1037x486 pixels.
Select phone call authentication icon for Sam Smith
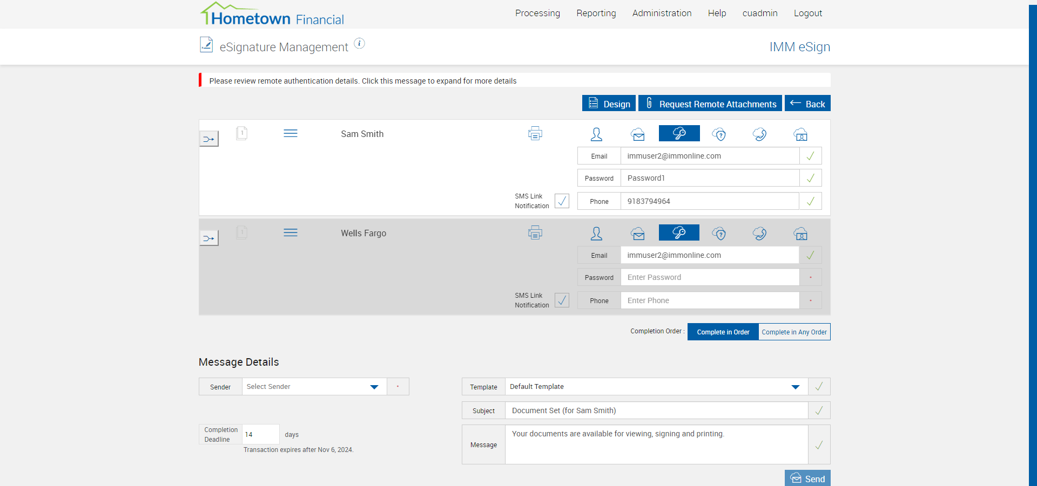point(759,134)
